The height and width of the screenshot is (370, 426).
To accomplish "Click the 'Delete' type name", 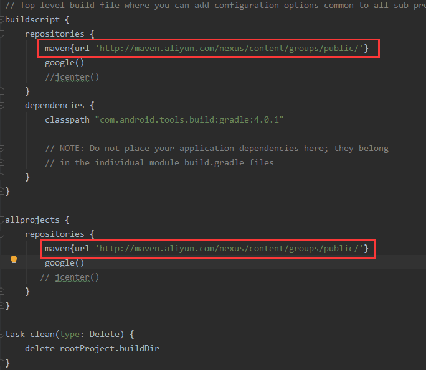I will tap(105, 334).
